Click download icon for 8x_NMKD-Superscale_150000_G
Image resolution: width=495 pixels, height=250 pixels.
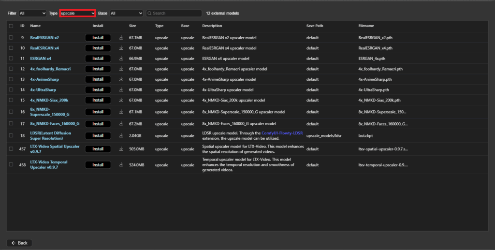point(121,112)
